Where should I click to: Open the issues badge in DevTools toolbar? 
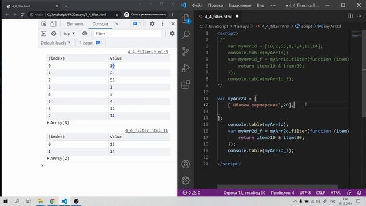137,24
